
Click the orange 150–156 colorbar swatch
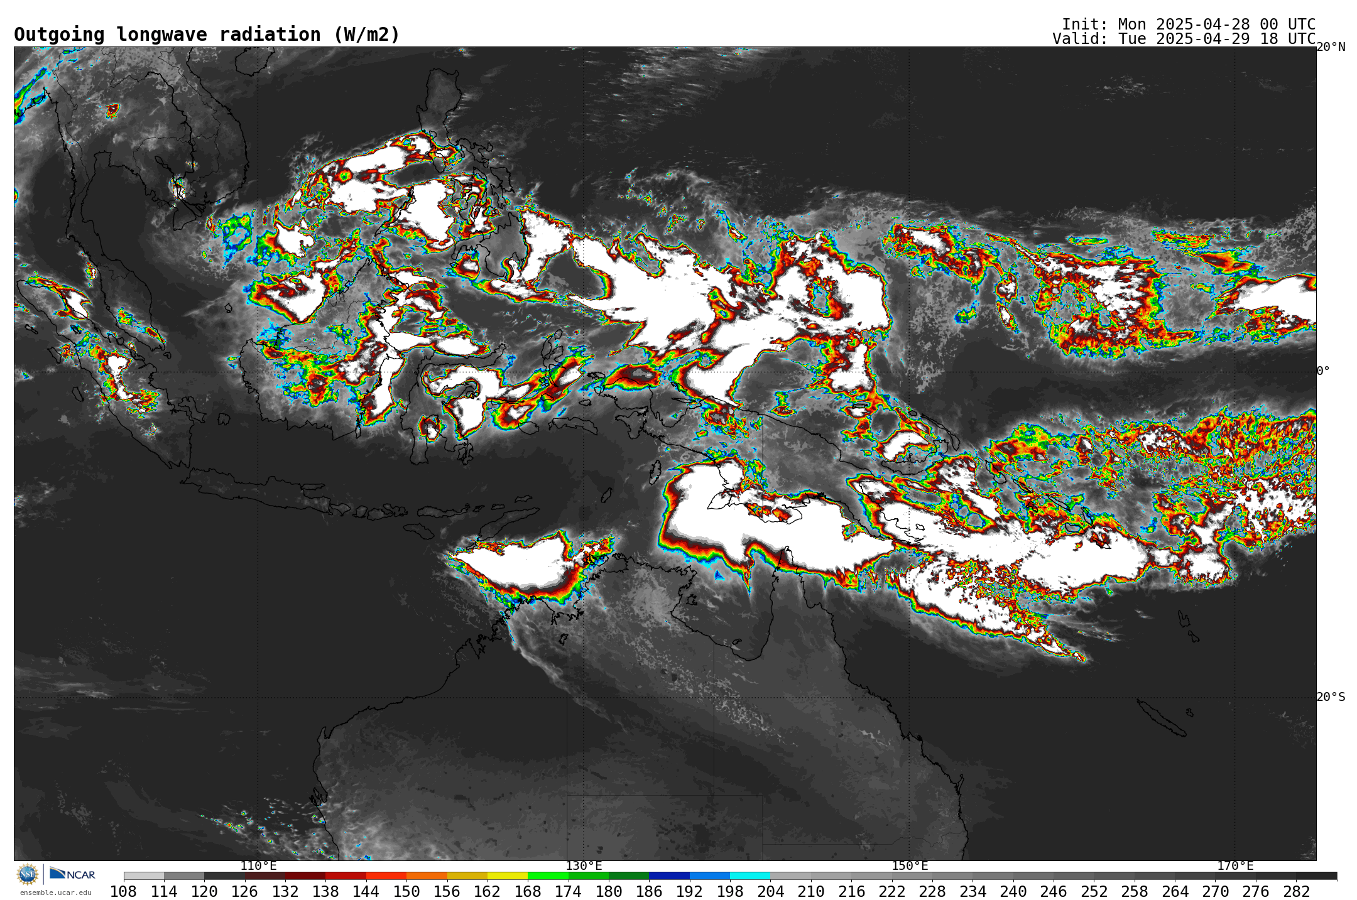tap(427, 876)
